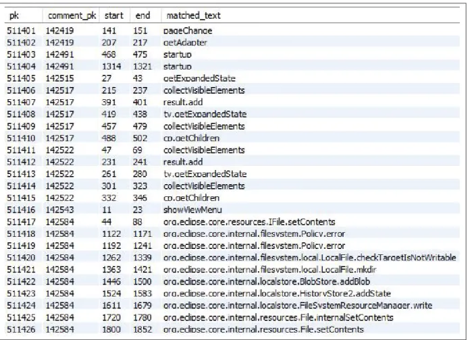Screen dimensions: 468x340
Task: Click collectVisibleElements in row 511406
Action: pyautogui.click(x=204, y=90)
